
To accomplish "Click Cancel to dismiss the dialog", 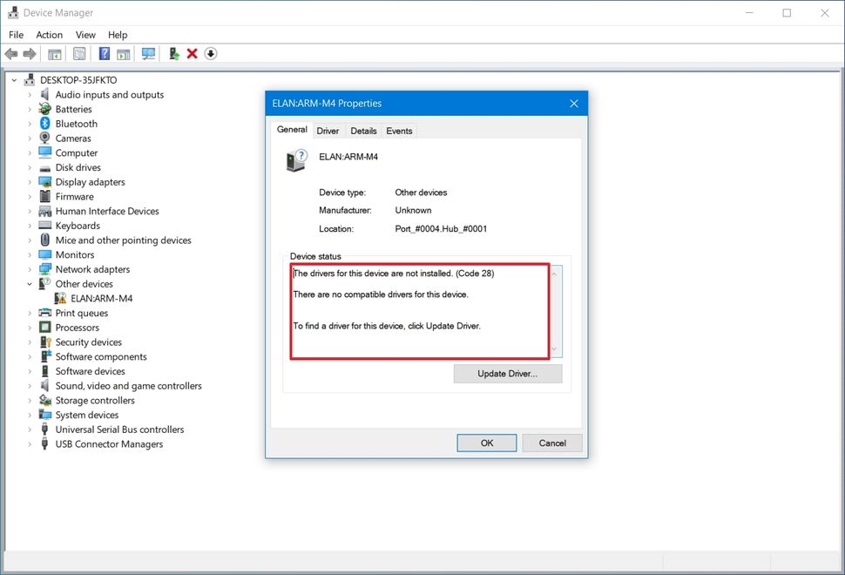I will (551, 443).
